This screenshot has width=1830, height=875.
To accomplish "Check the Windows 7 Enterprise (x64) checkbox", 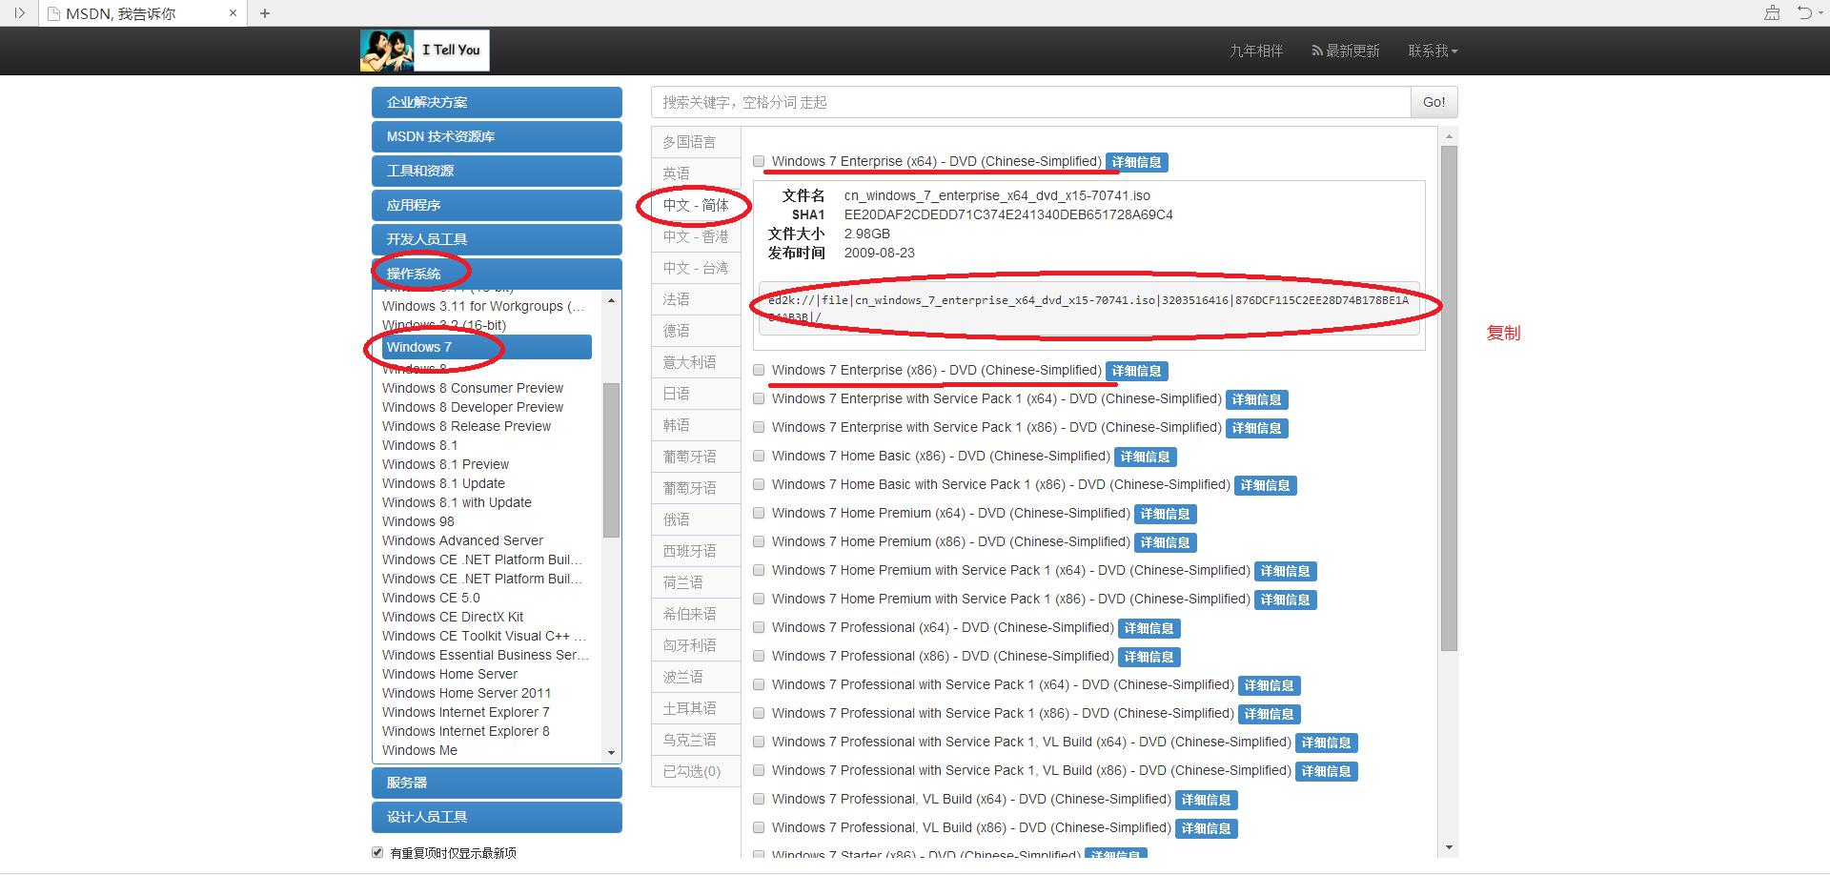I will 759,161.
